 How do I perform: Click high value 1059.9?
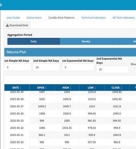[x=67, y=114]
